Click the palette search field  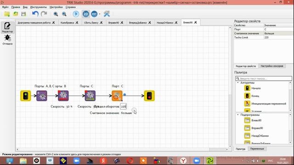coord(264,78)
